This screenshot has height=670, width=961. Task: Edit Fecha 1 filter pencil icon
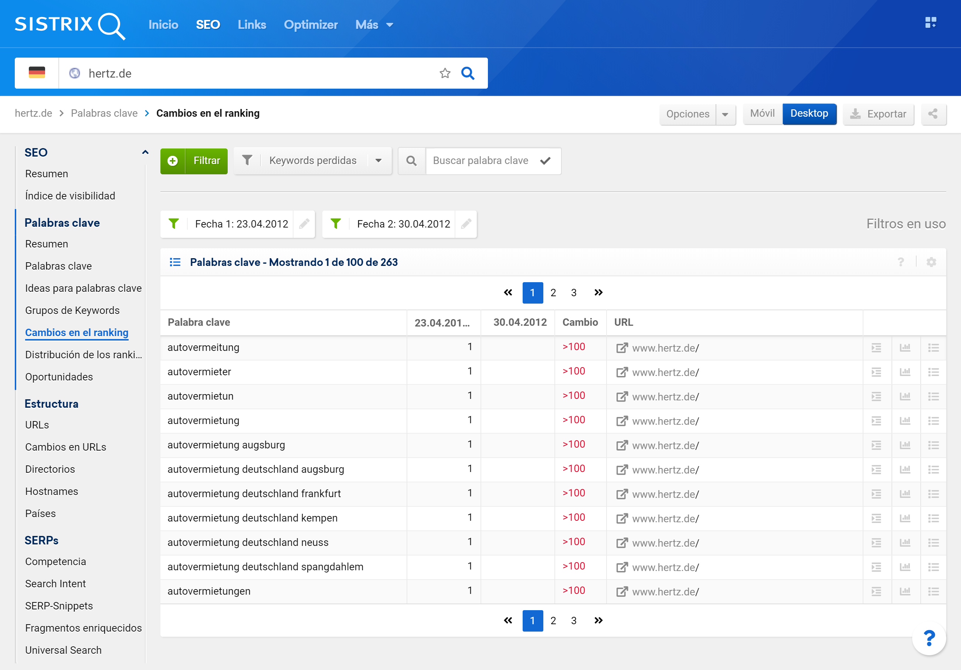pyautogui.click(x=304, y=224)
